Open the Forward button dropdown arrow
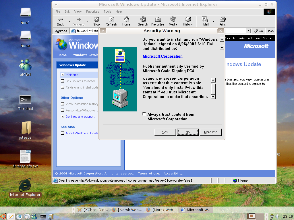 pyautogui.click(x=87, y=21)
